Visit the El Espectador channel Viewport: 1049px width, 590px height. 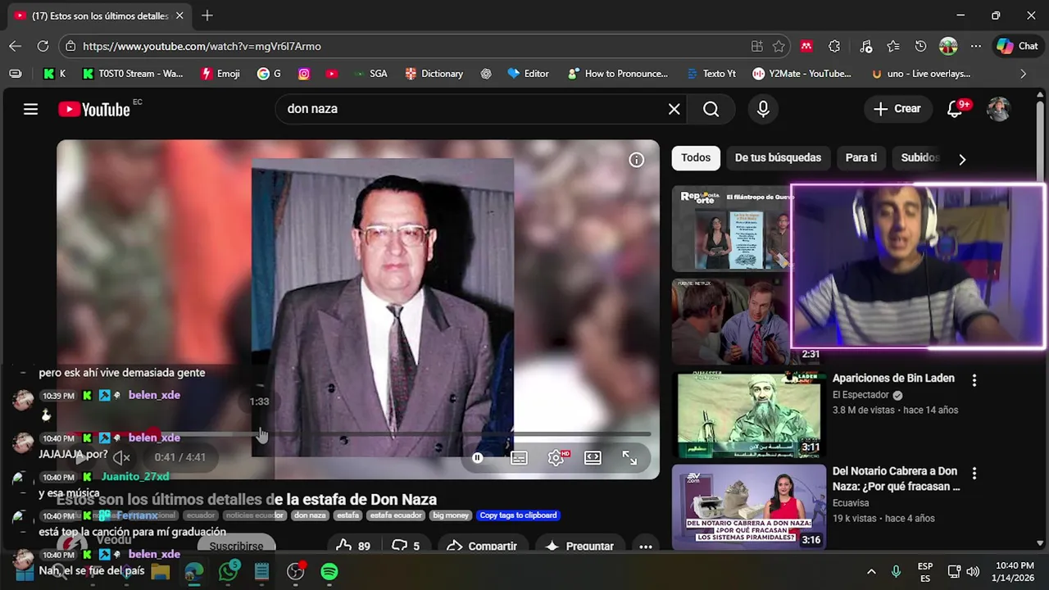pyautogui.click(x=861, y=395)
